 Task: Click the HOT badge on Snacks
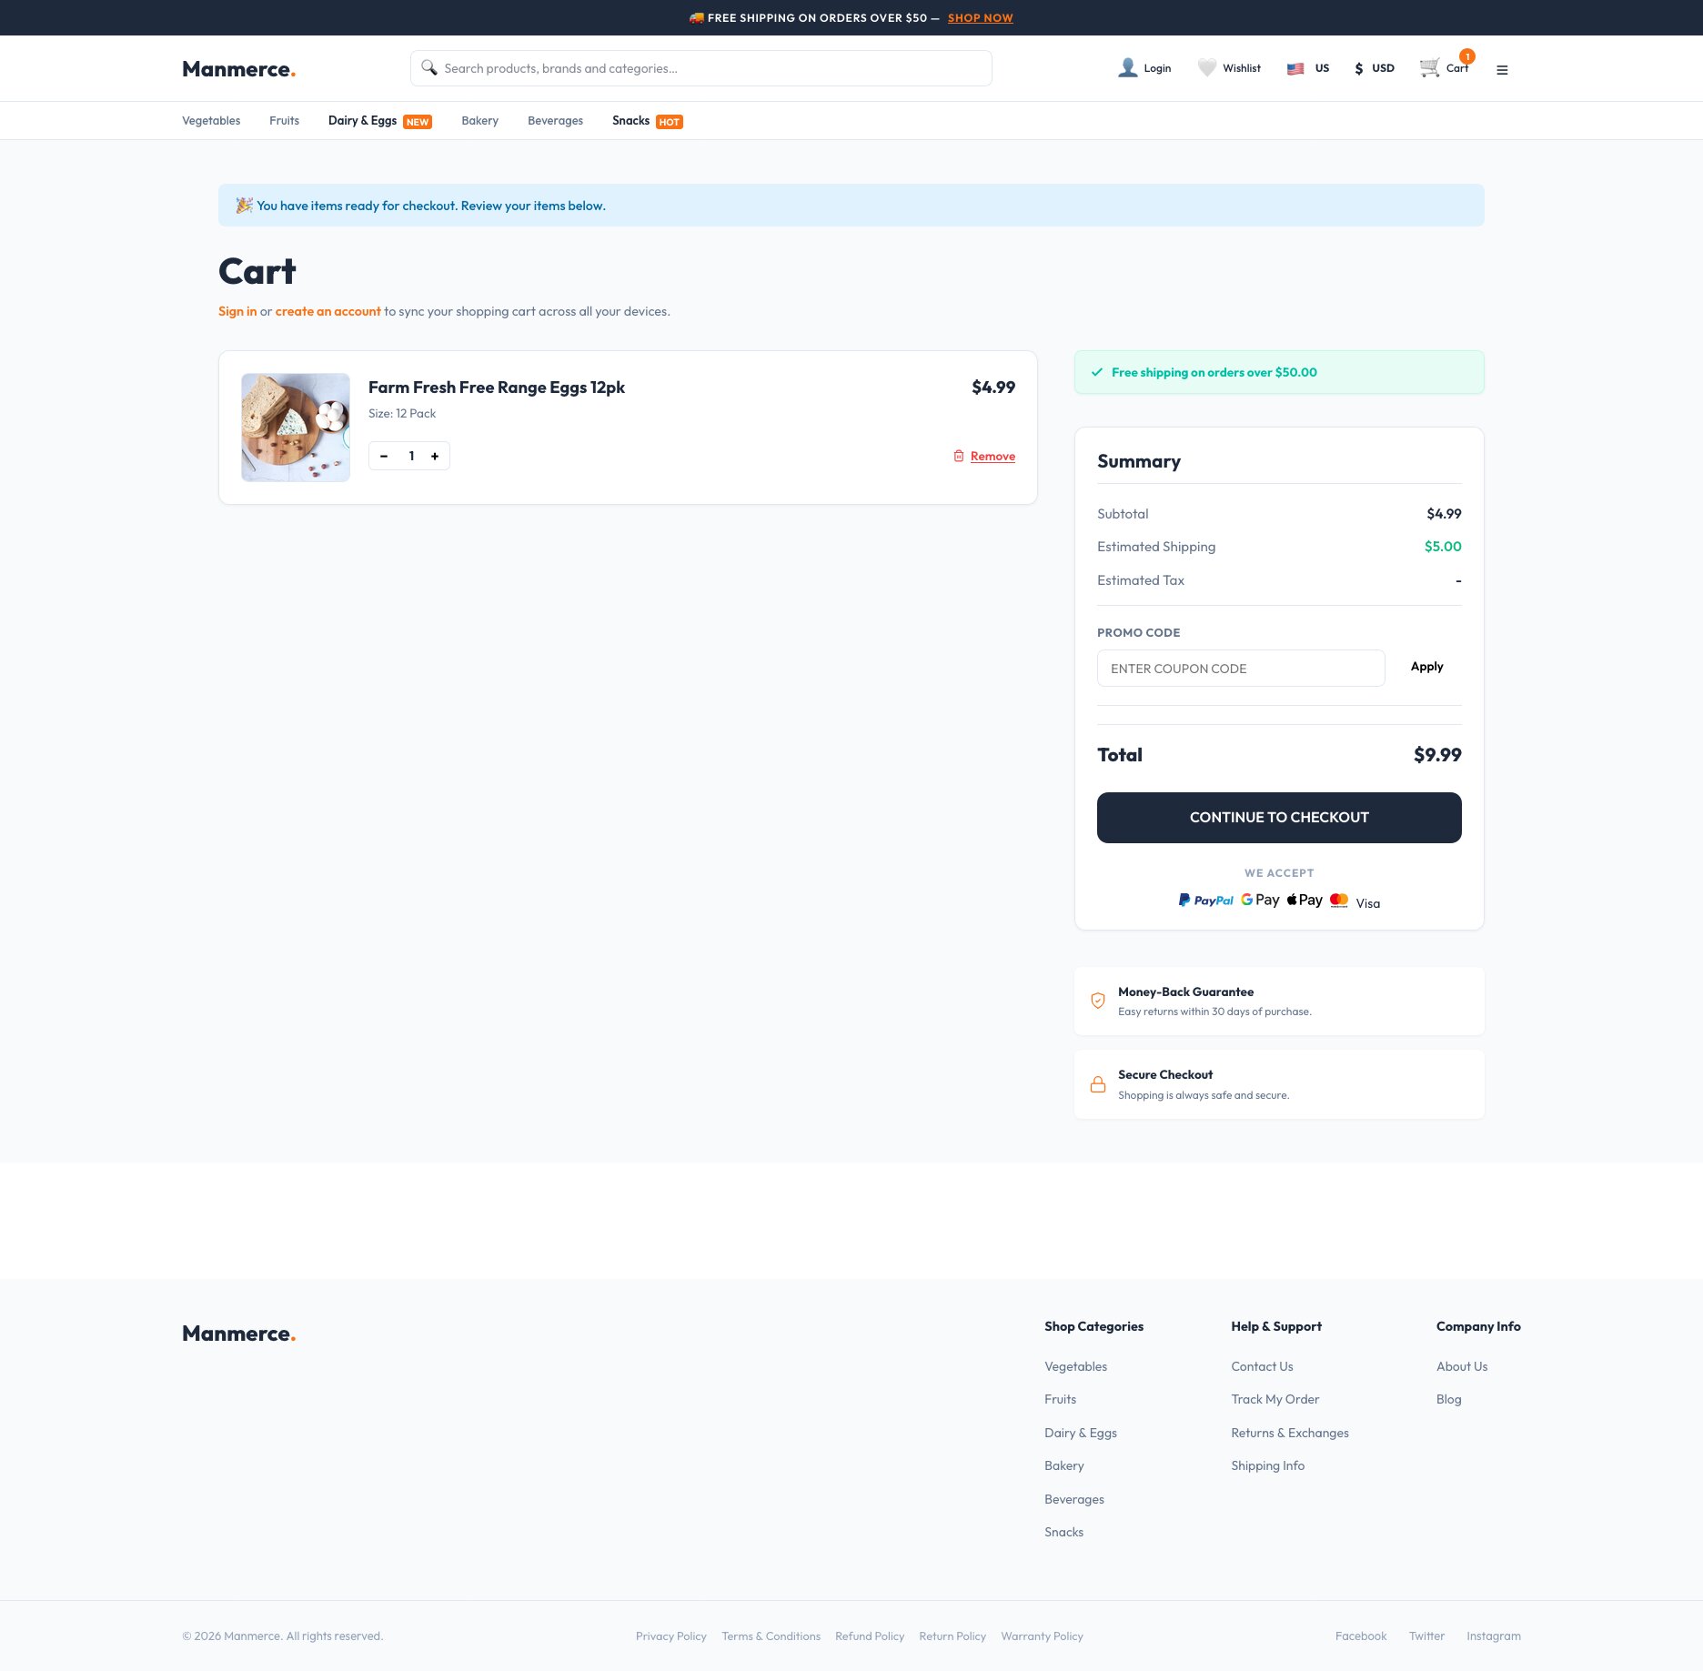tap(670, 122)
